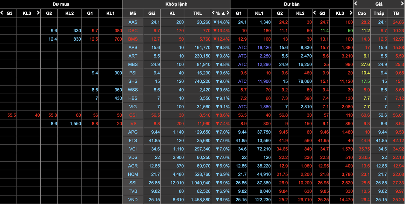Open stock code HBS
This screenshot has width=405, height=204.
click(x=133, y=98)
